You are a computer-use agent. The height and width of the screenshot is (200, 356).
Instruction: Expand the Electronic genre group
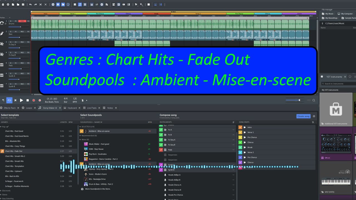point(1,191)
